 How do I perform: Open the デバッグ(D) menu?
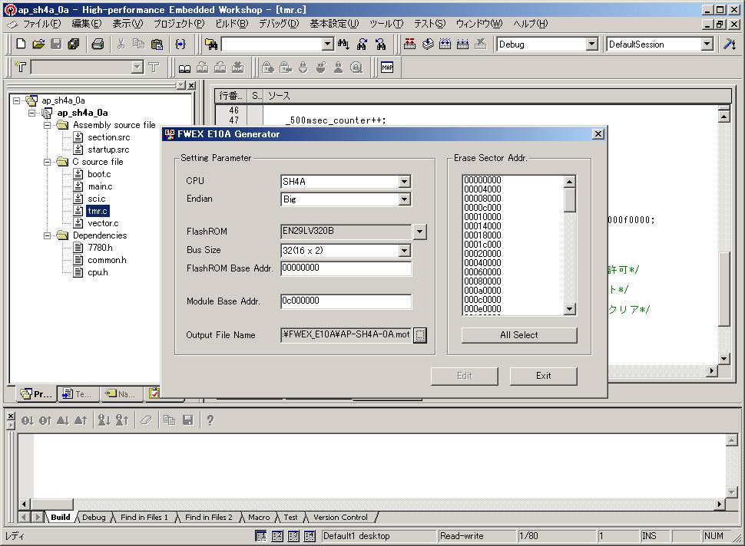click(279, 24)
